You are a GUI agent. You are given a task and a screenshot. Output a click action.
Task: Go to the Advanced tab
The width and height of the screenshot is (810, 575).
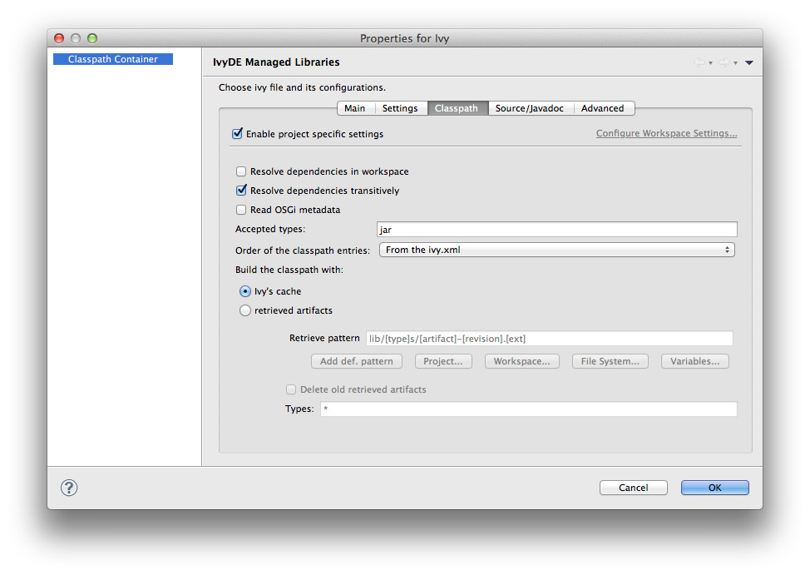coord(602,108)
